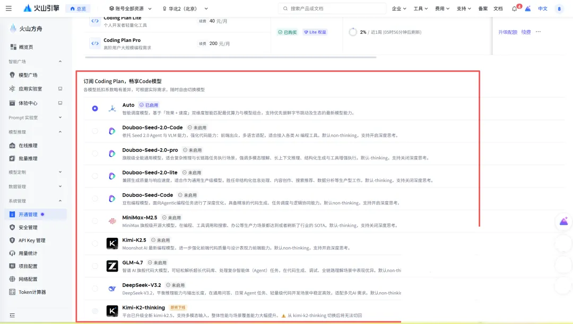Open more options (three dots) for plan
Screen dimensions: 573x324
click(x=539, y=32)
